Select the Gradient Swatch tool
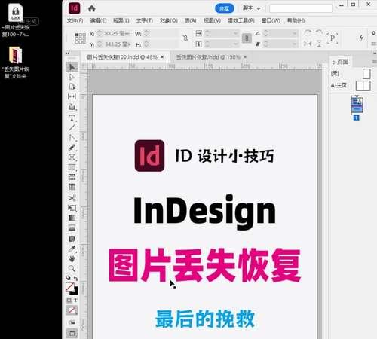The image size is (377, 339). tap(72, 218)
